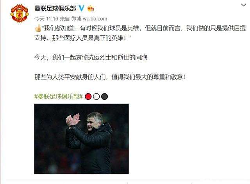Screen dimensions: 250x184
Task: Click the blue V verified badge
Action: 82,8
